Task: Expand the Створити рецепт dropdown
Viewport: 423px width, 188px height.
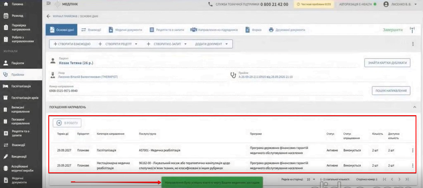Action: pyautogui.click(x=136, y=44)
